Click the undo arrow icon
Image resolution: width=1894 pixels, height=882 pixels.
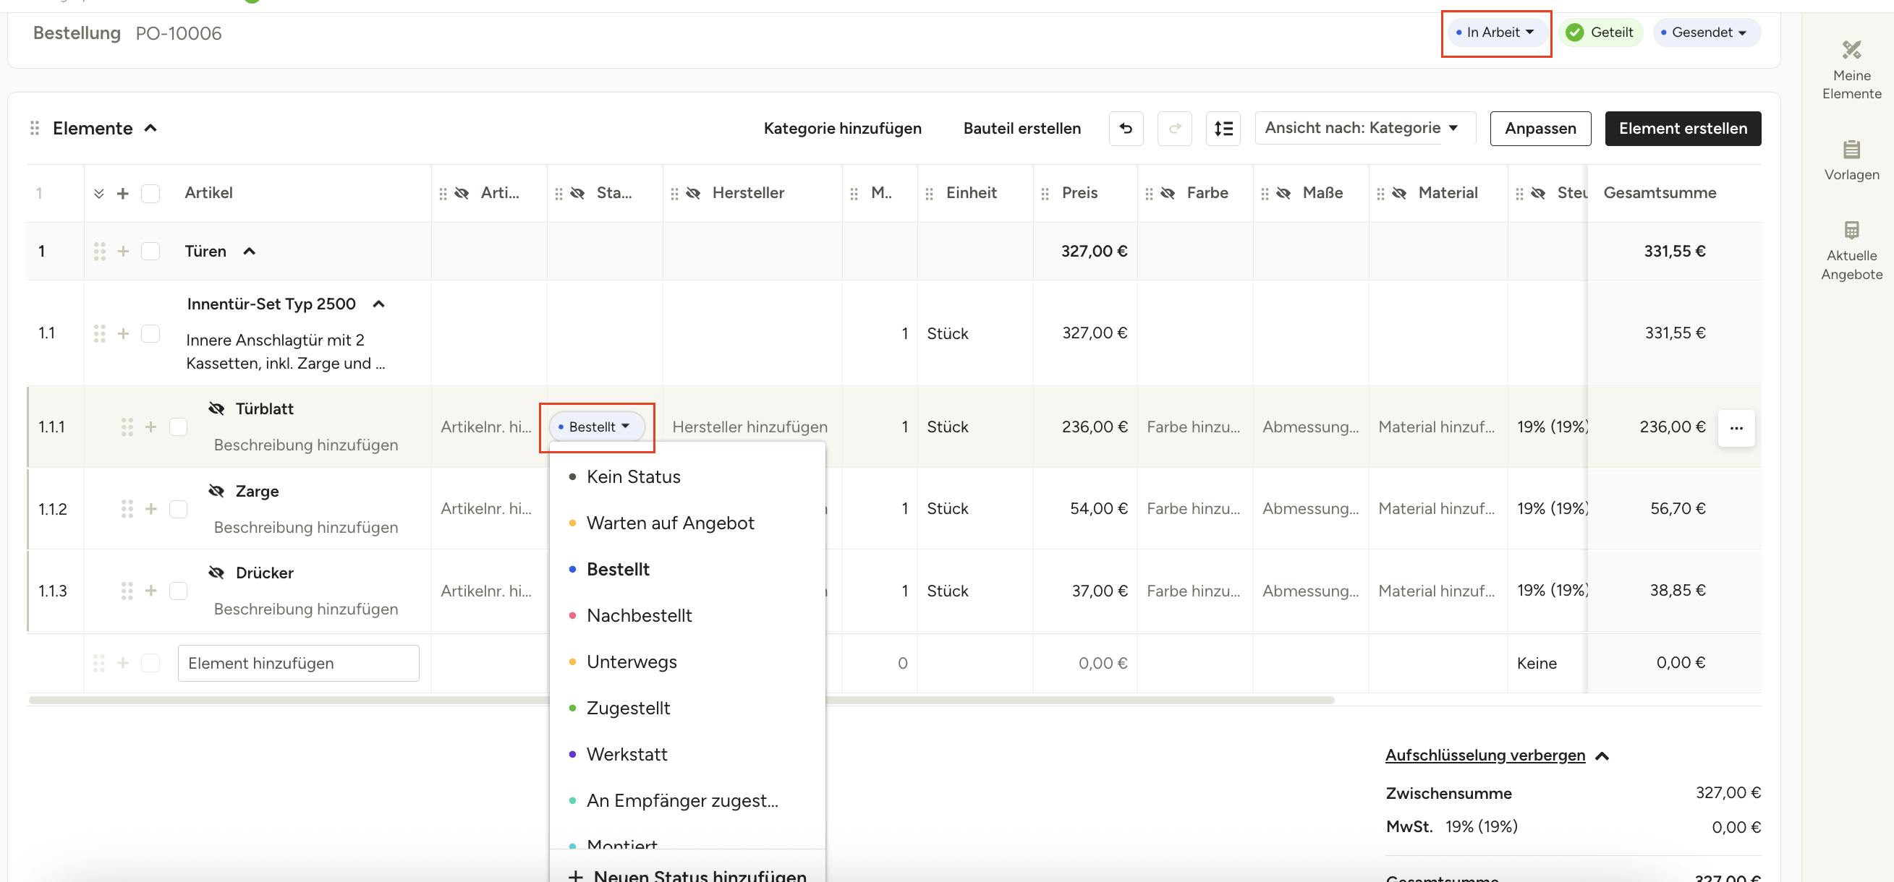click(x=1126, y=129)
